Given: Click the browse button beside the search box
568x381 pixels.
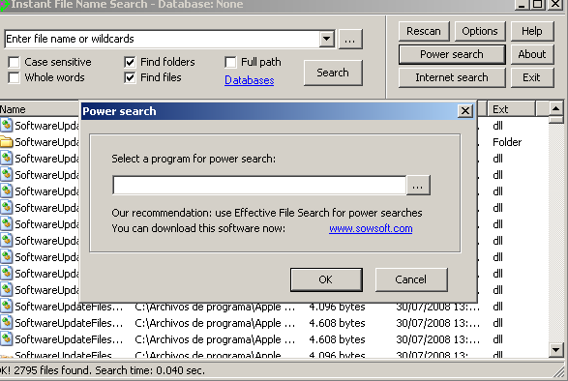Looking at the screenshot, I should 350,39.
